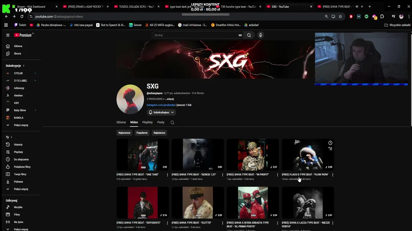Expand Pokaż więcej under Ty section
412x231 pixels.
click(x=21, y=189)
